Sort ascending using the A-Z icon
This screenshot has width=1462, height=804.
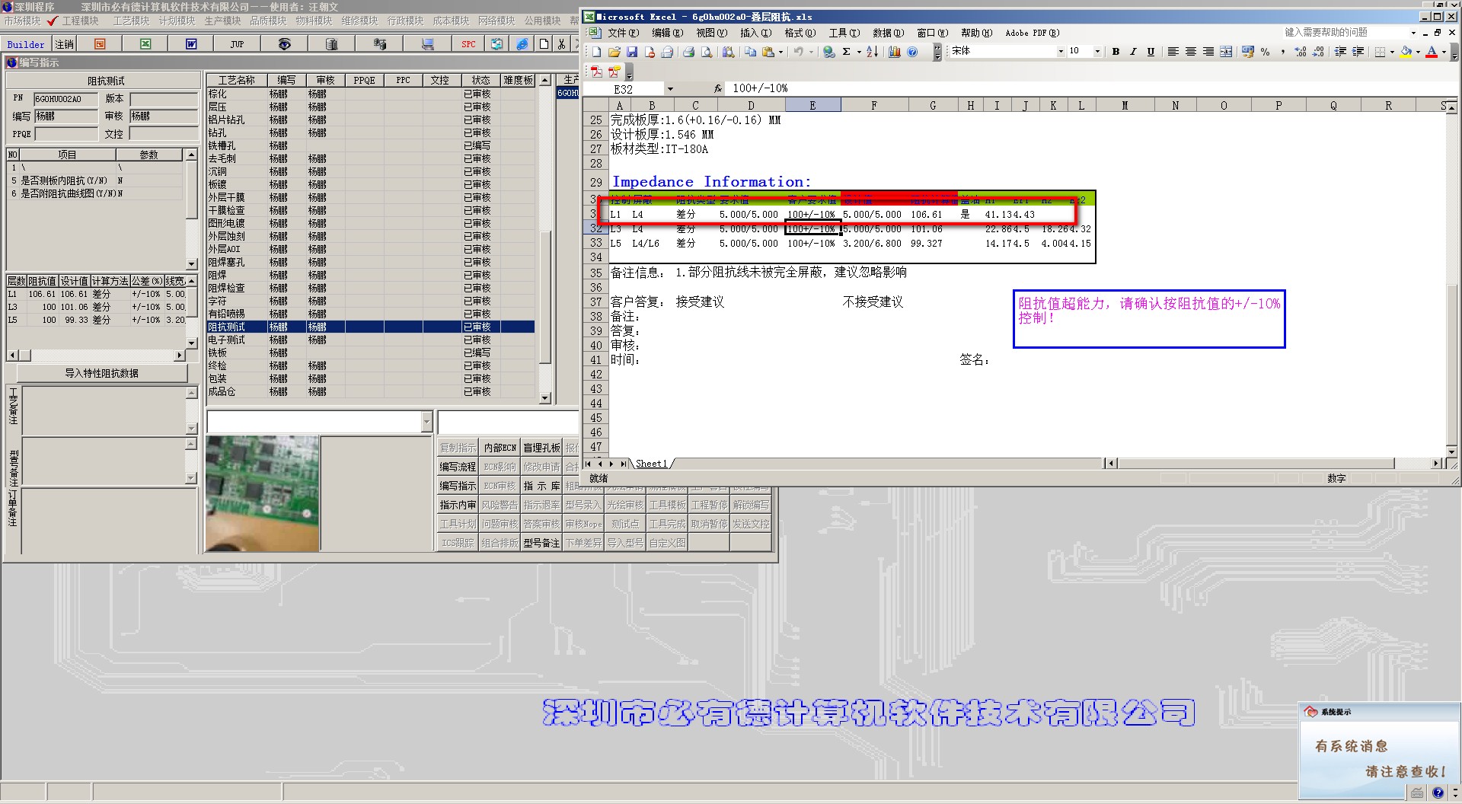(873, 52)
